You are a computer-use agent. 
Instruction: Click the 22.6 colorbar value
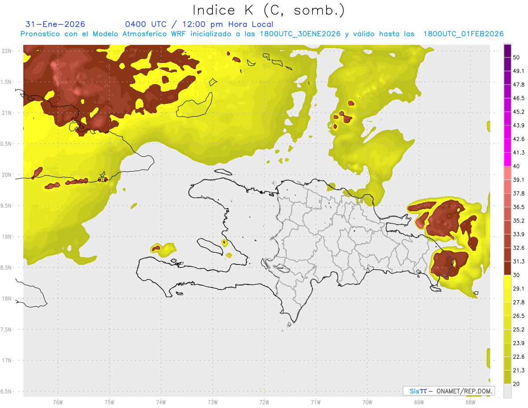tap(519, 357)
